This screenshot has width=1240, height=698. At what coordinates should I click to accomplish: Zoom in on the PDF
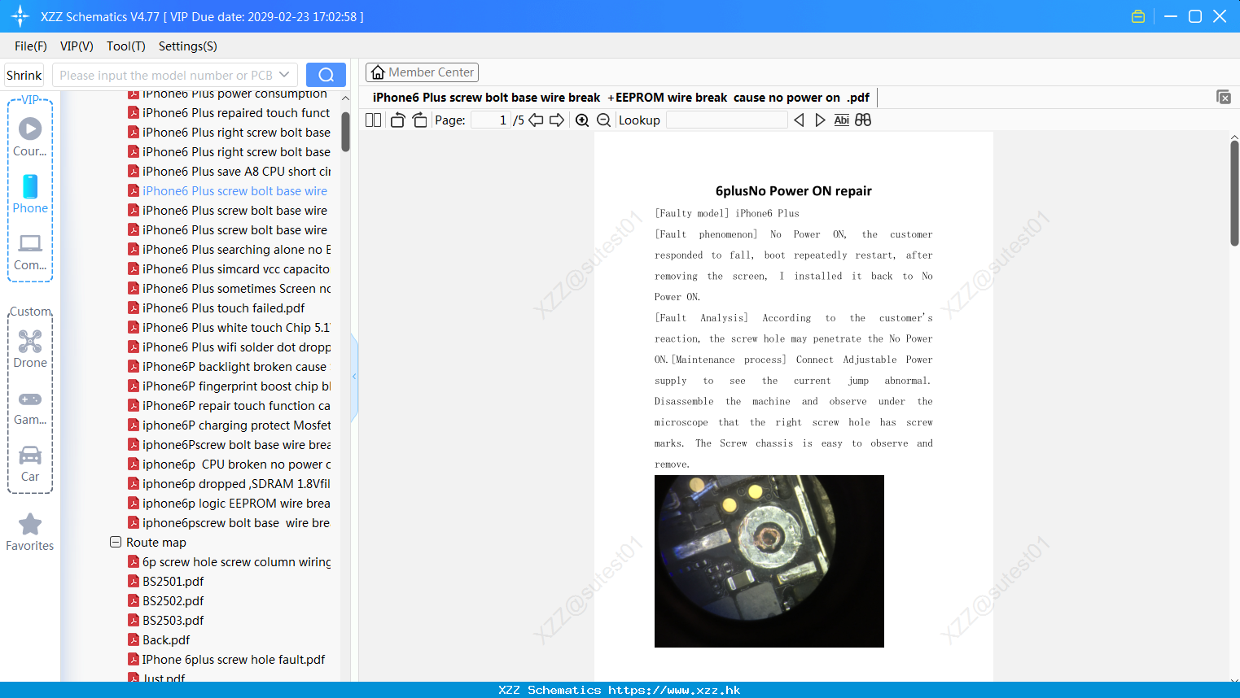click(582, 120)
